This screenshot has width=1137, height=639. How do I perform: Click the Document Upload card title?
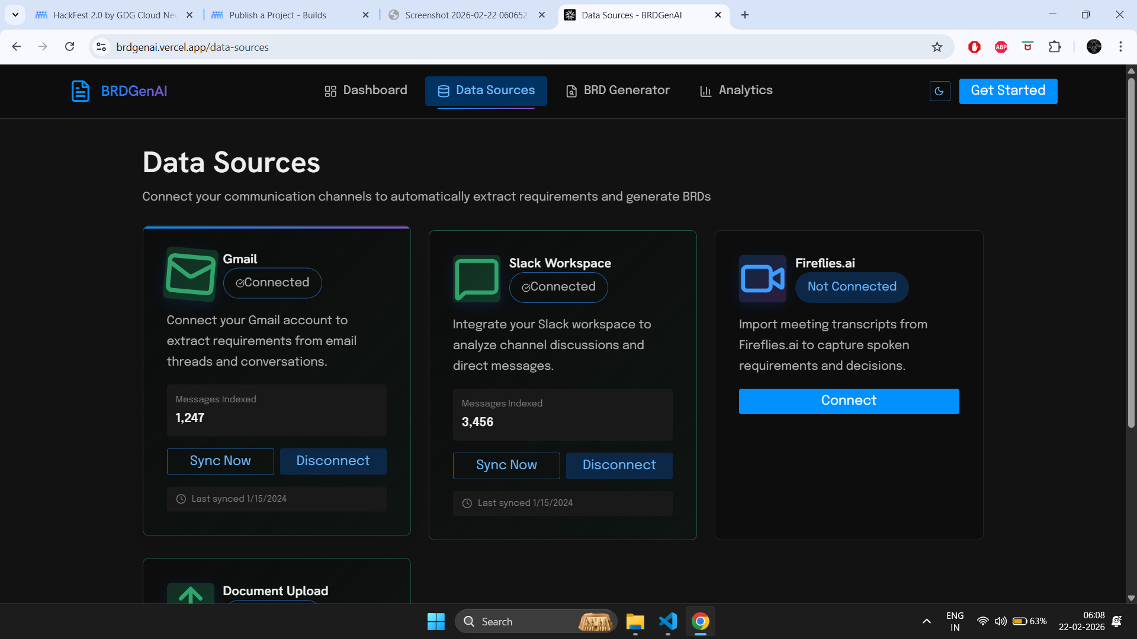click(x=275, y=591)
